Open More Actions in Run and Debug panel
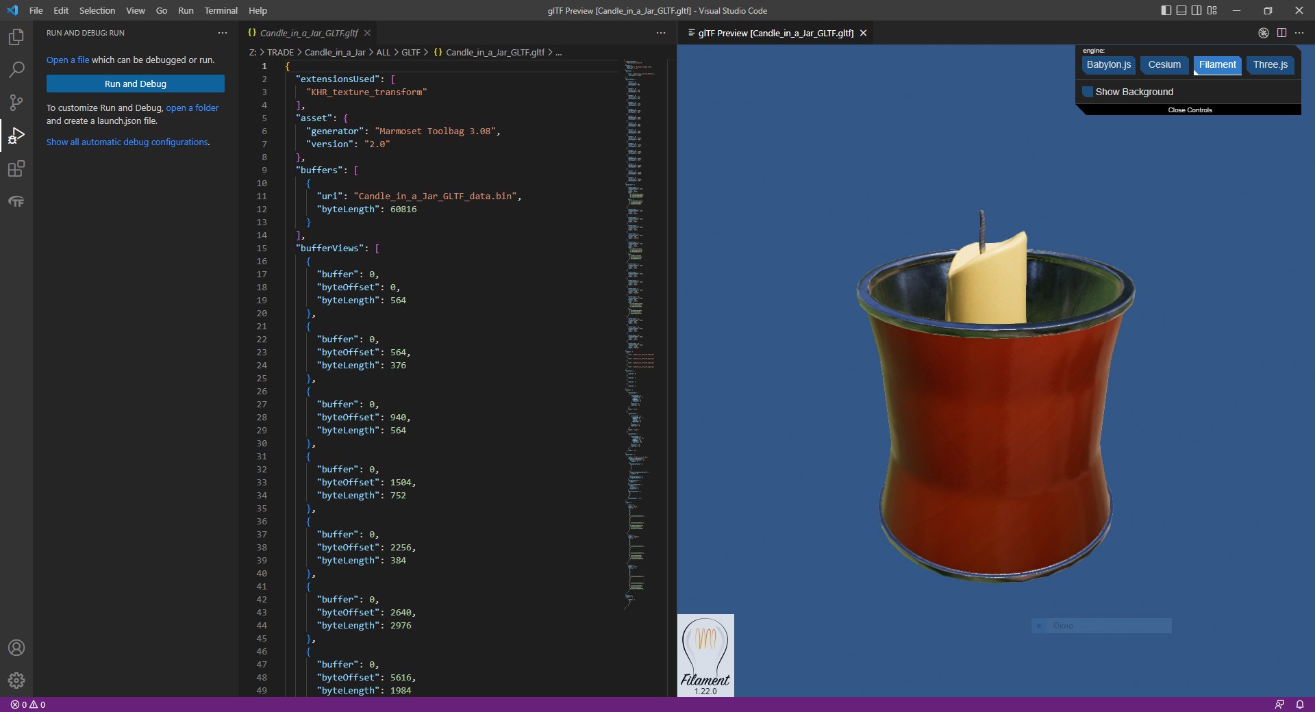The width and height of the screenshot is (1315, 712). [x=223, y=33]
